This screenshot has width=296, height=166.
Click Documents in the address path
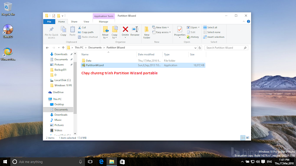95,47
